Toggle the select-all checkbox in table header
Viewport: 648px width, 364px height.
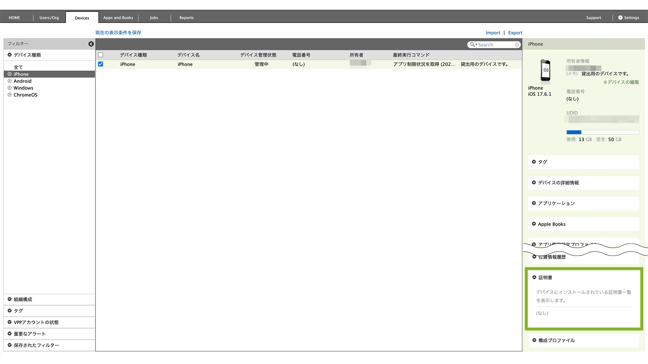(101, 55)
